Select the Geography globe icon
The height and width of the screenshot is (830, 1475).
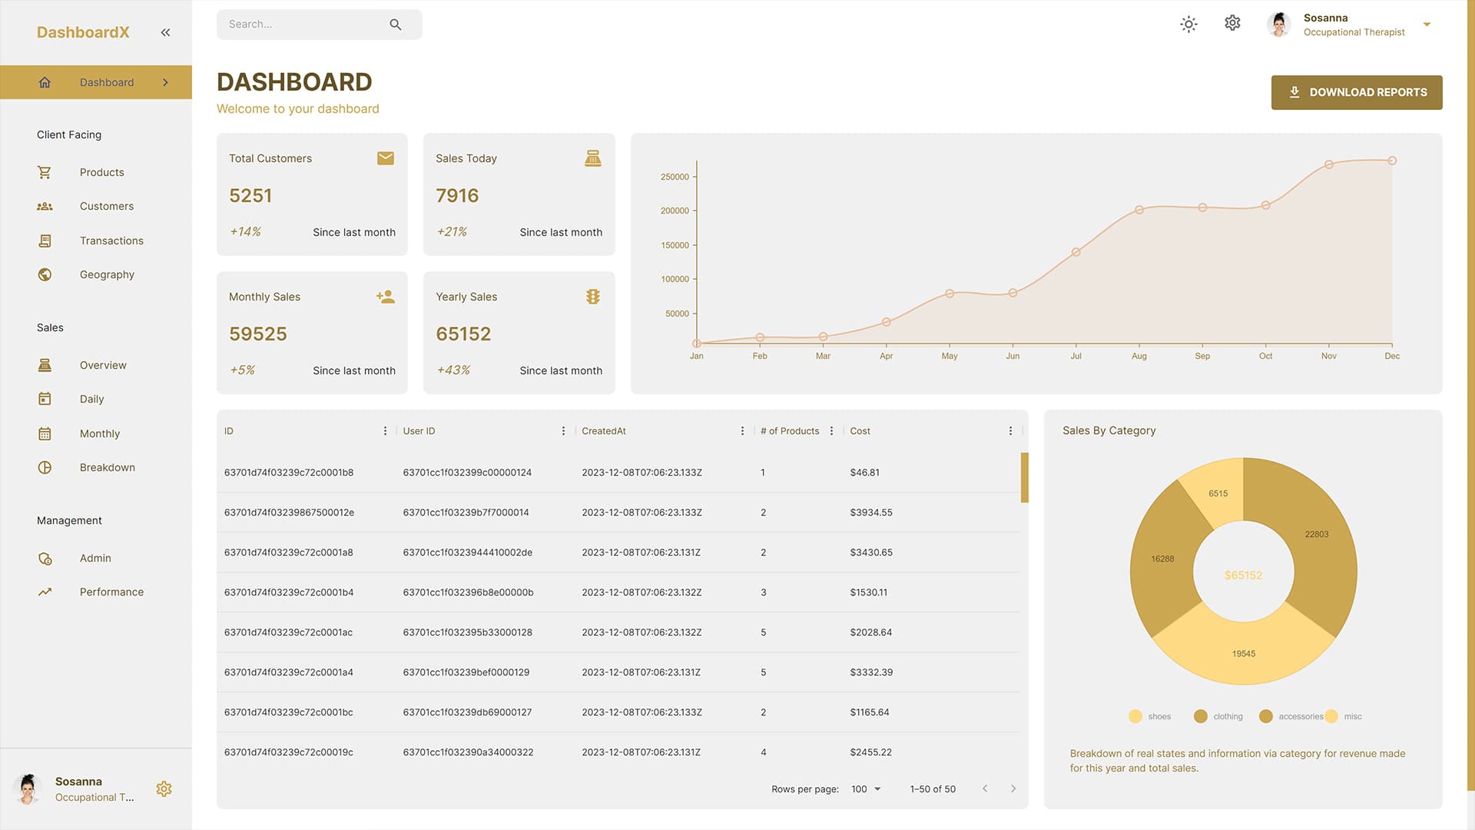[45, 274]
